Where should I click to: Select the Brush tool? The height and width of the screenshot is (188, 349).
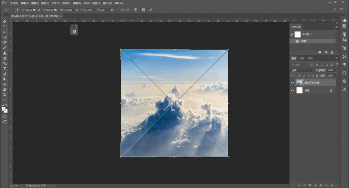[x=4, y=48]
